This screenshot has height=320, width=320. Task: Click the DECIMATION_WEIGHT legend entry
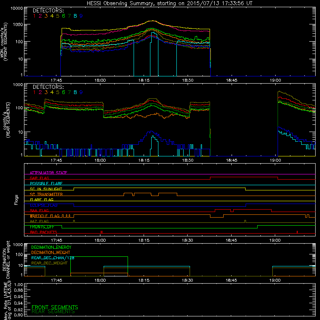click(x=51, y=252)
